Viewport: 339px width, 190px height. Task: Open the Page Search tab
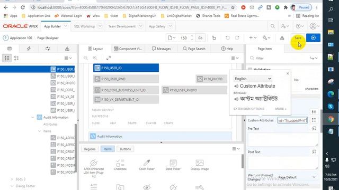194,49
